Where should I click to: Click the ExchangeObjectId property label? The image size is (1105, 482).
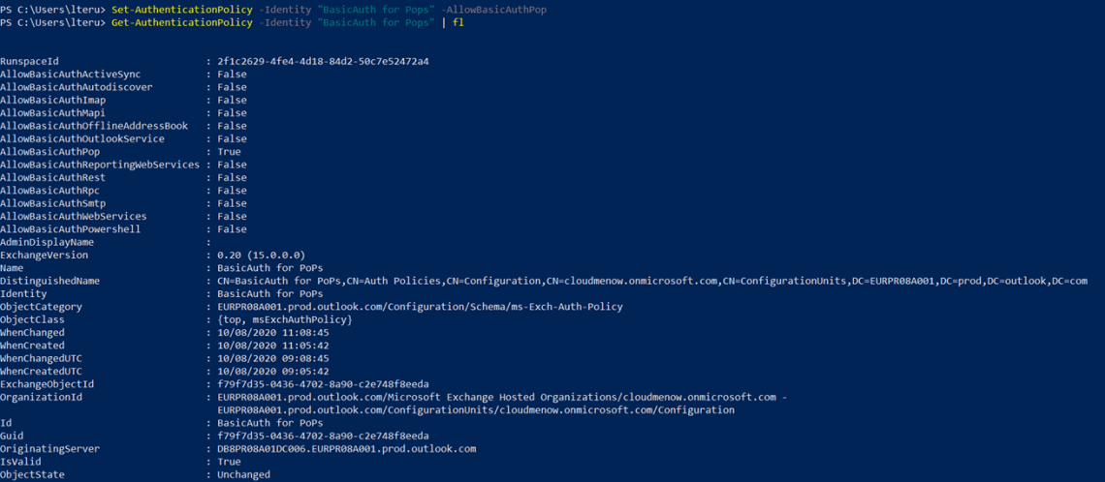(47, 384)
